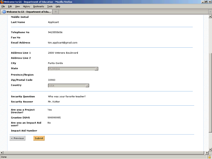Select the Welcome to G5 browser tab

(26, 12)
